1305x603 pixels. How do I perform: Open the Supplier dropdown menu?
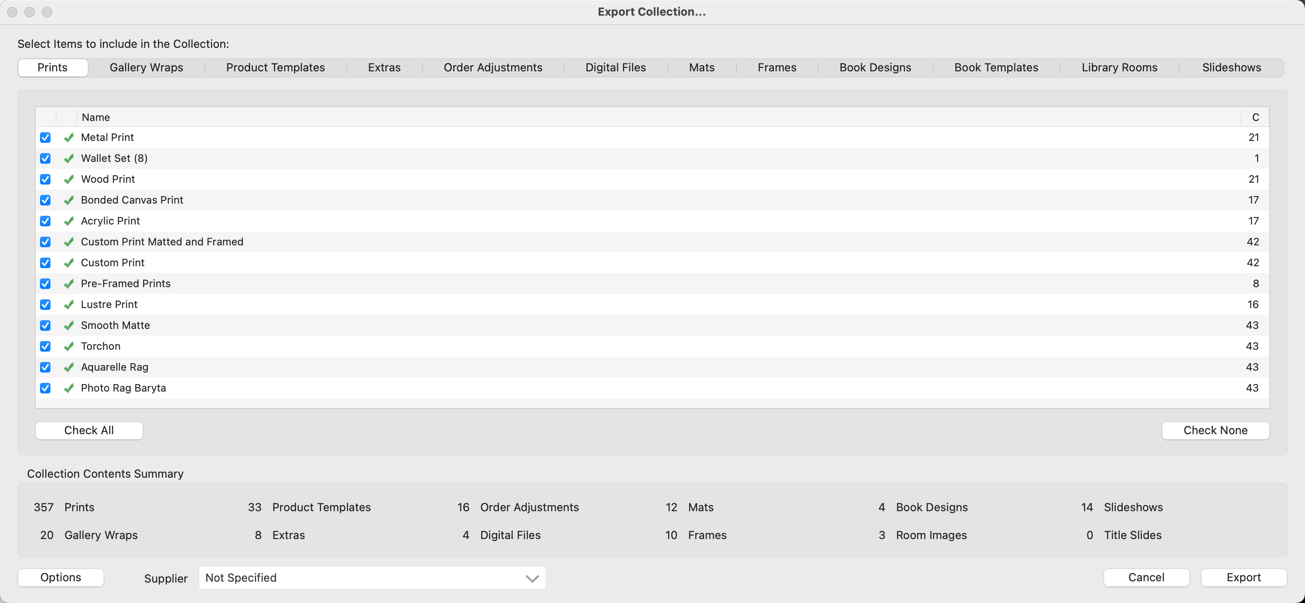click(372, 578)
